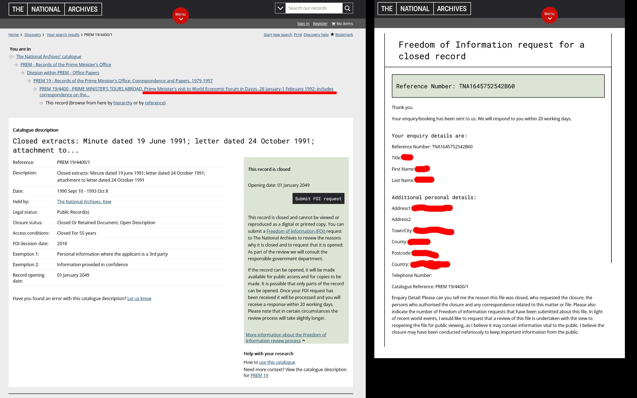Browse from here by hierarchy link
Viewport: 637px width, 398px height.
pos(123,103)
